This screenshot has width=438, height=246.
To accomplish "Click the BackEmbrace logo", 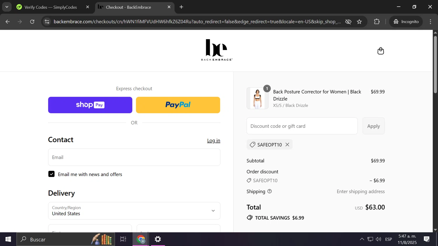I will click(x=217, y=50).
